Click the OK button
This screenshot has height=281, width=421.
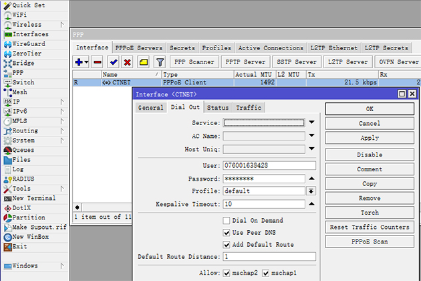point(370,109)
